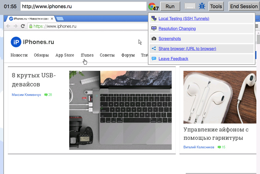Viewport: 260px width, 174px height.
Task: Open Local Testing (SSH Tunnels) link
Action: (x=184, y=18)
